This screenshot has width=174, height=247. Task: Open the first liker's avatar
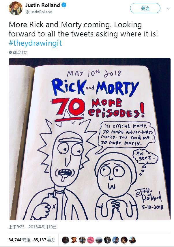pos(66,240)
